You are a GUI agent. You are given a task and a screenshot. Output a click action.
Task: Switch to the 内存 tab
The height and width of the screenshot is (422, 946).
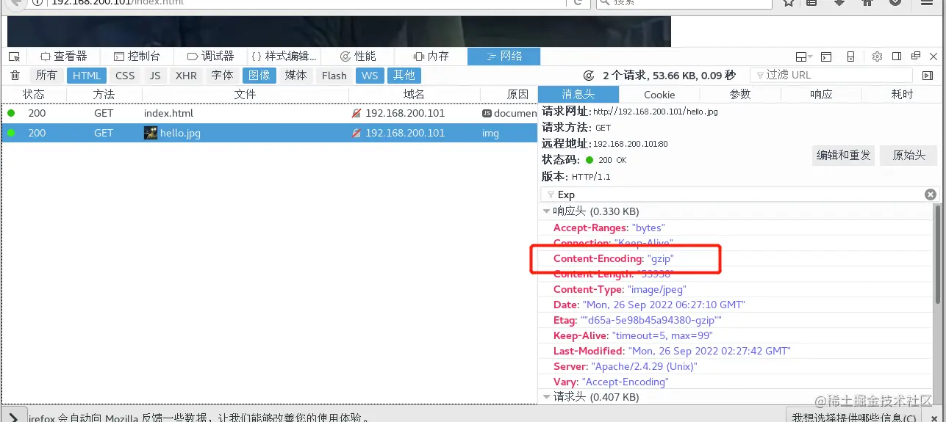tap(431, 57)
